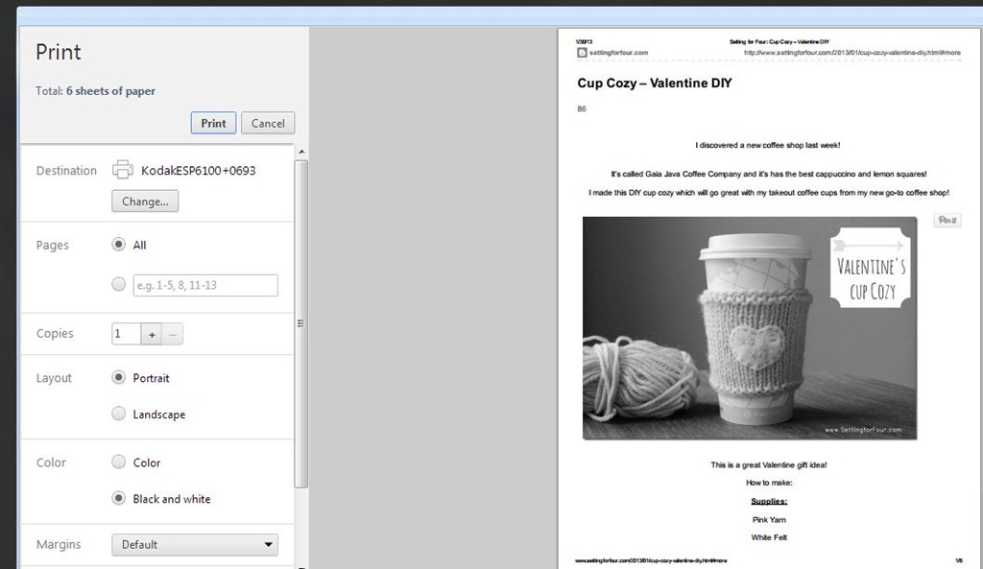Image resolution: width=983 pixels, height=569 pixels.
Task: Open the Change destination dialog
Action: point(145,202)
